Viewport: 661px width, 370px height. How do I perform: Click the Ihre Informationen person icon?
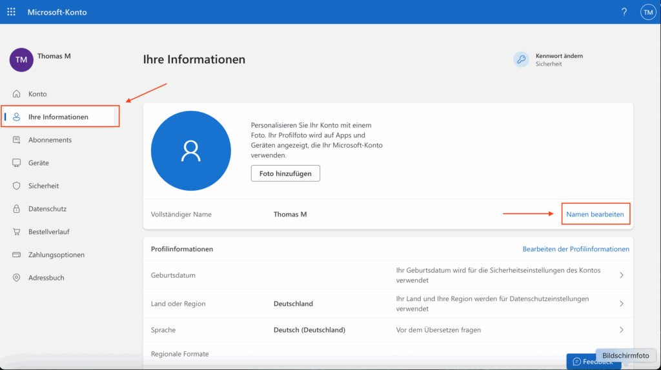tap(16, 117)
